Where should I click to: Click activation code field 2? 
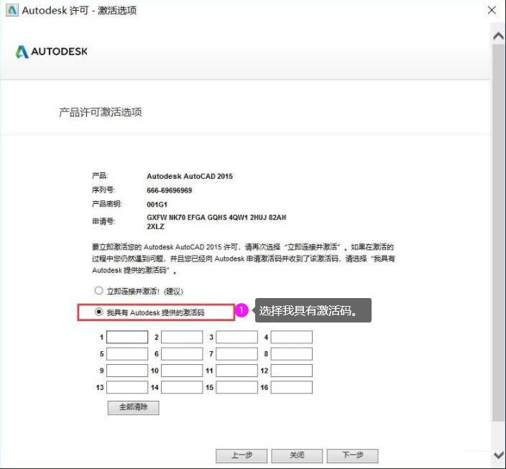tap(182, 337)
